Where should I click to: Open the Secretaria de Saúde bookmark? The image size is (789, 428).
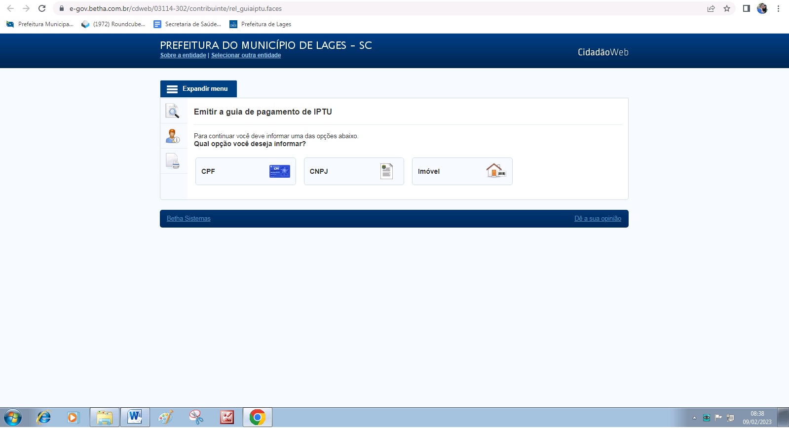pos(188,24)
